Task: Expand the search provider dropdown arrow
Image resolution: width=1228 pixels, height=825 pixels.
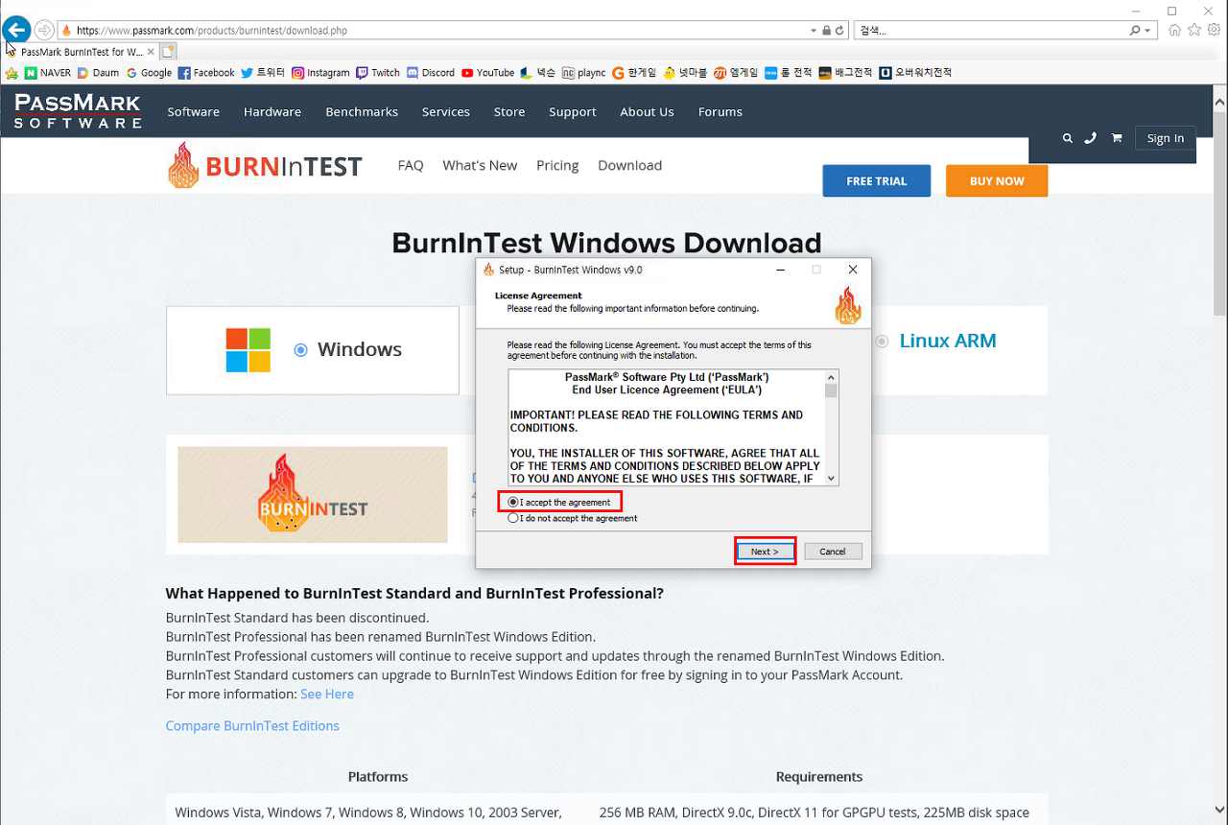Action: (1148, 31)
